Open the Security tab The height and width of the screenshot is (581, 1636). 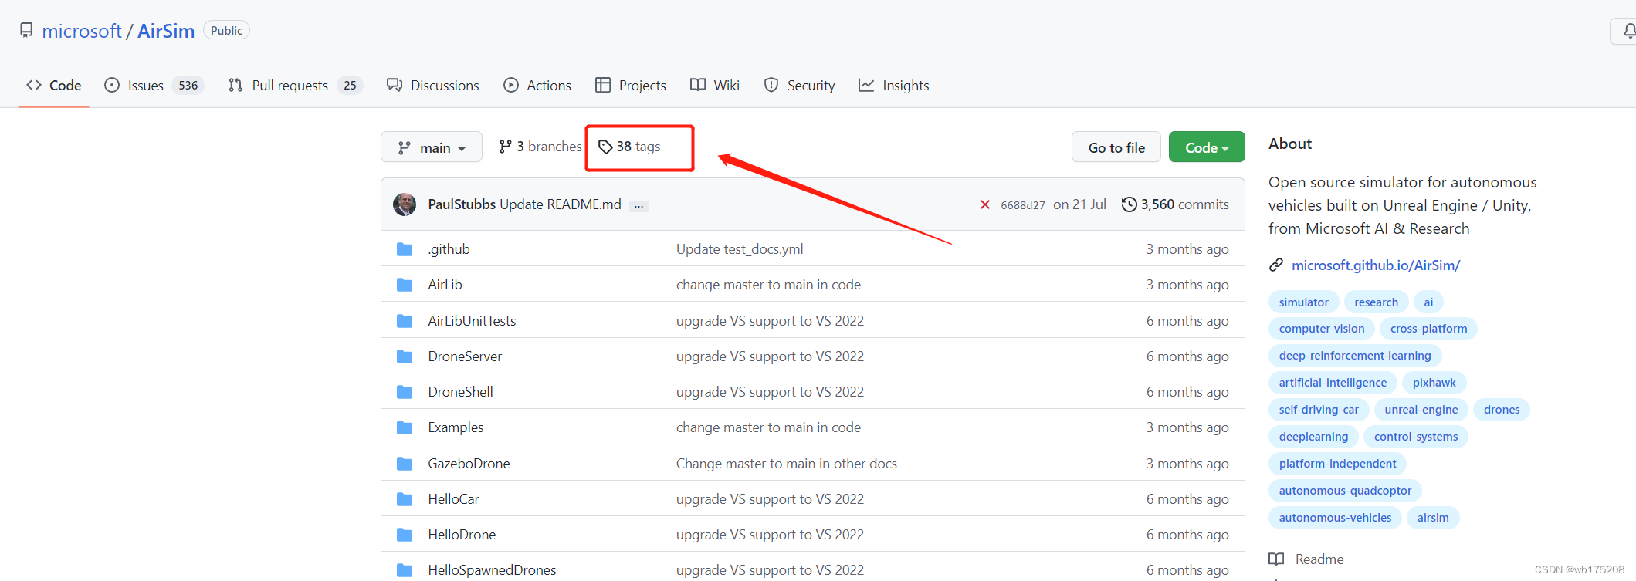799,86
